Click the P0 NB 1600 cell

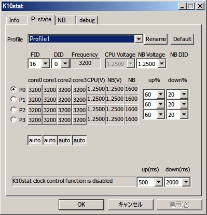(131, 89)
